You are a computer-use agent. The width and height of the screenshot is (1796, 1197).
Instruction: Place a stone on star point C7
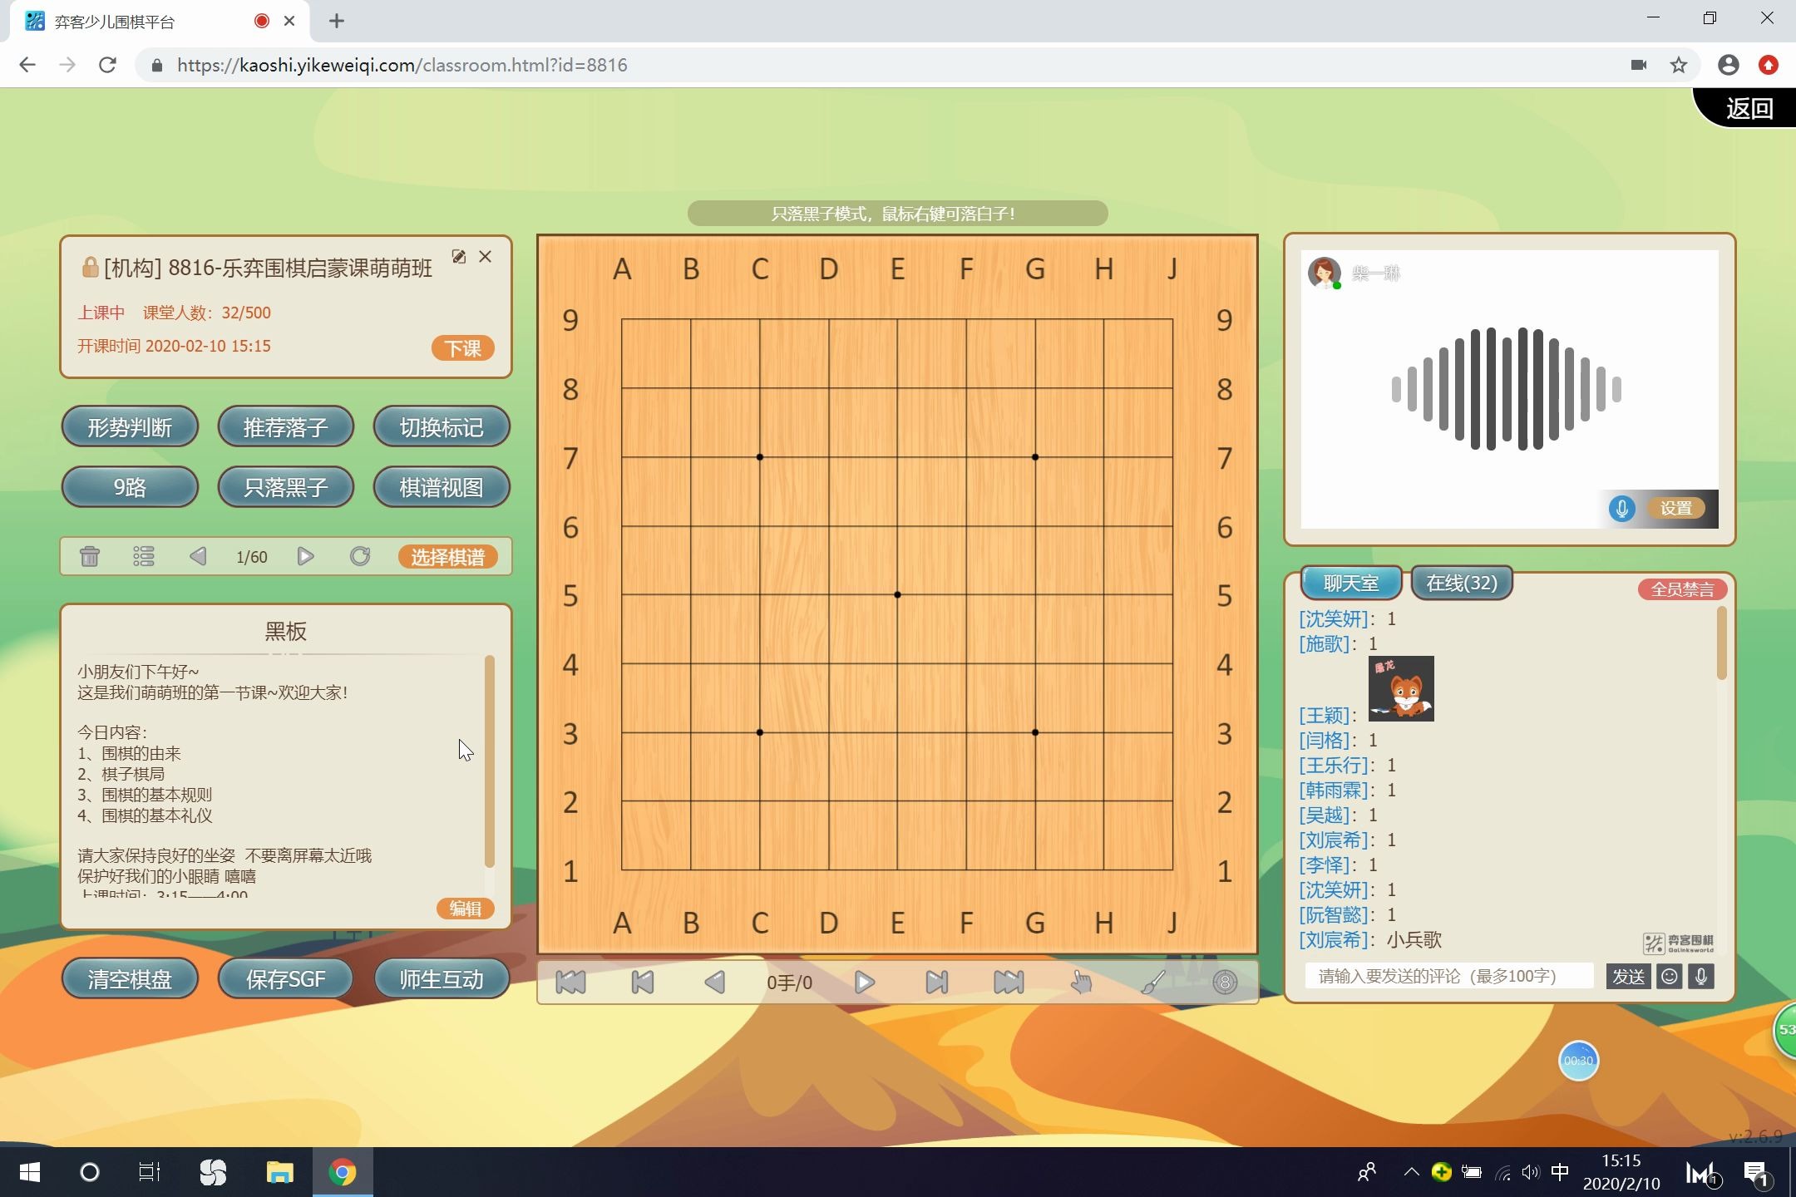coord(760,457)
